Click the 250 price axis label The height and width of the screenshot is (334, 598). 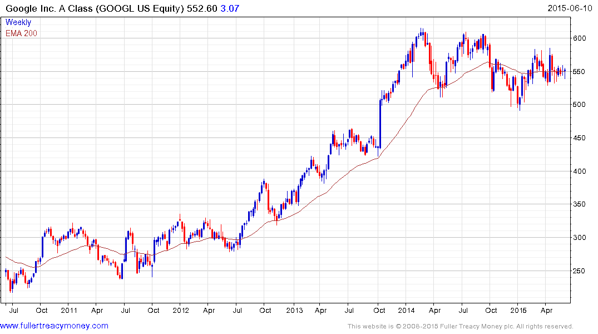click(579, 271)
